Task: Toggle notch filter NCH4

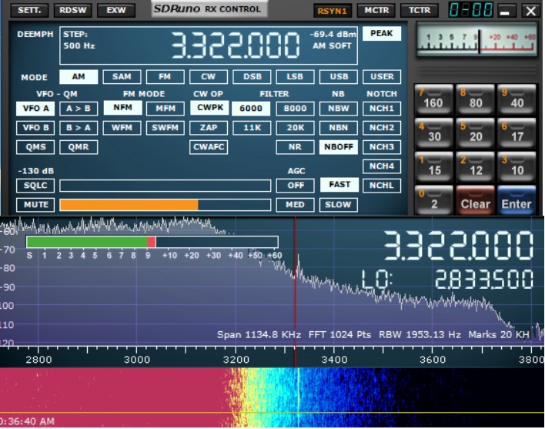Action: [382, 166]
